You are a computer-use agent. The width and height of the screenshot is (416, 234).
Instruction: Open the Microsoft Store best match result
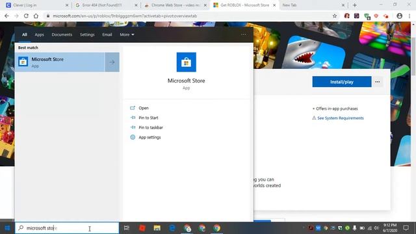click(60, 62)
